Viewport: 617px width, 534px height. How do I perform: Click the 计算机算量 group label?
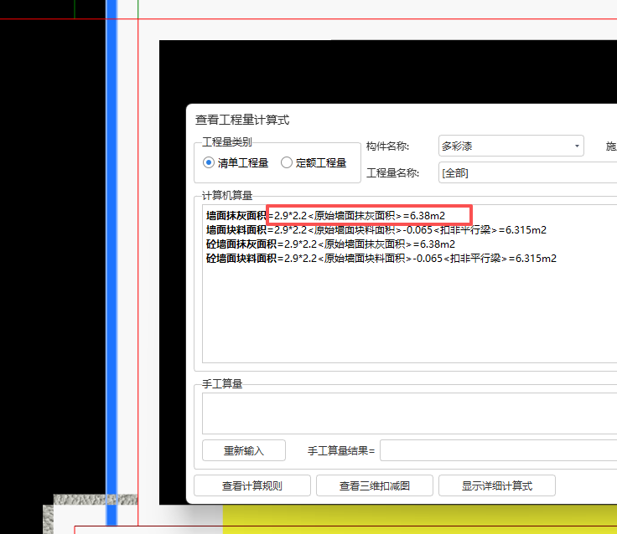(x=227, y=195)
